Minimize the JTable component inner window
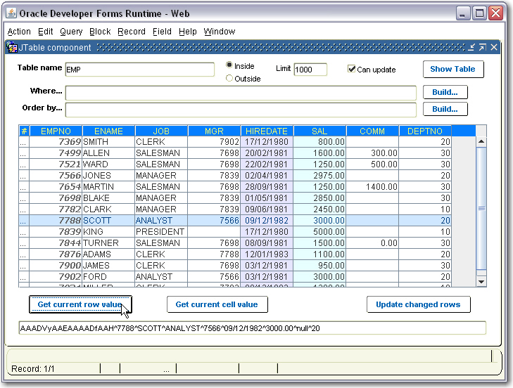 tap(471, 47)
